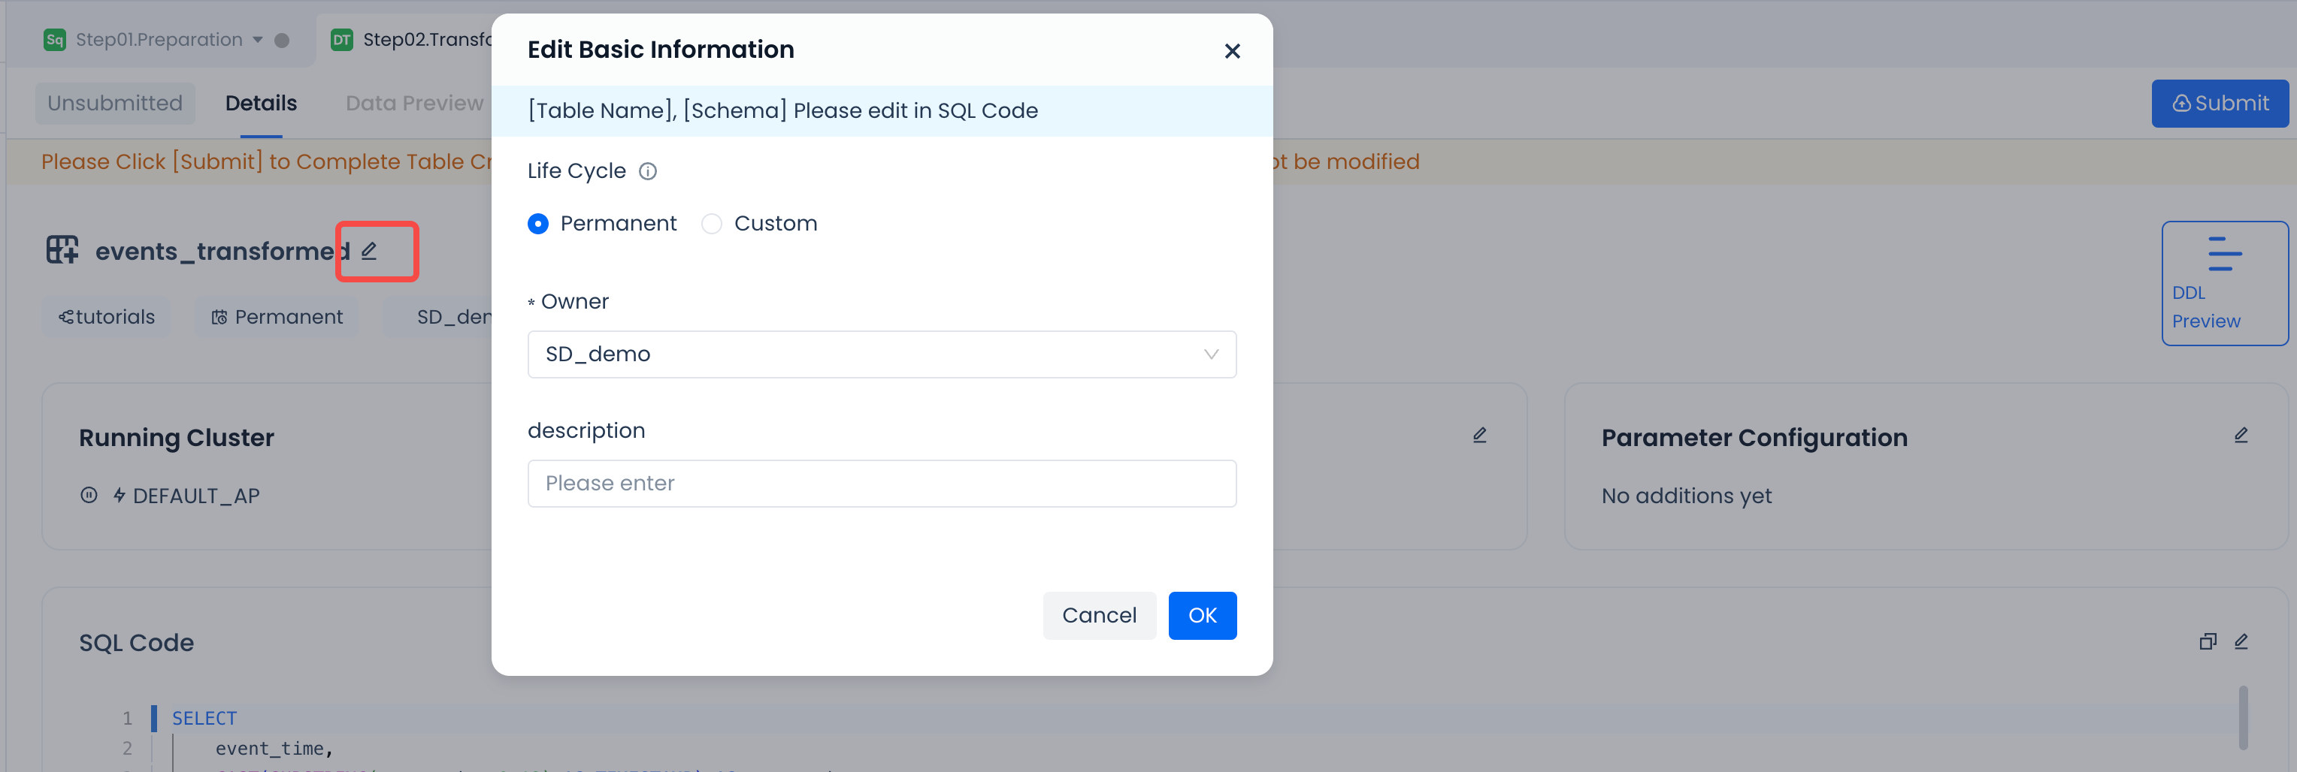Screen dimensions: 2297x772
Task: Switch to the Details tab
Action: tap(260, 104)
